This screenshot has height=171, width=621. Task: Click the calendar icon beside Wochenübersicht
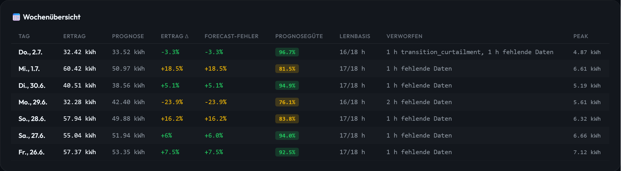[16, 17]
